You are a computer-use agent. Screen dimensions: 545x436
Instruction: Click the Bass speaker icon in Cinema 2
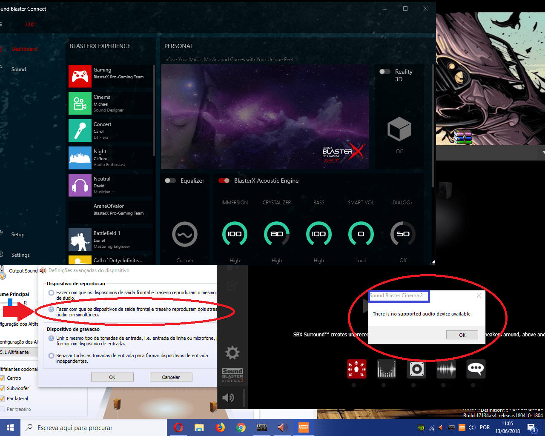pyautogui.click(x=416, y=369)
